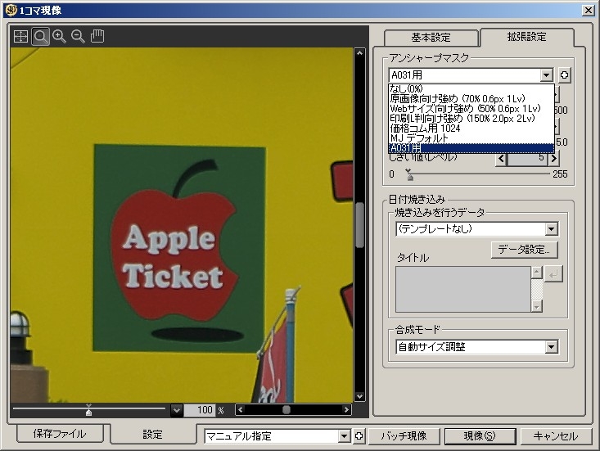
Task: Switch to the 基本設定 tab
Action: point(431,38)
